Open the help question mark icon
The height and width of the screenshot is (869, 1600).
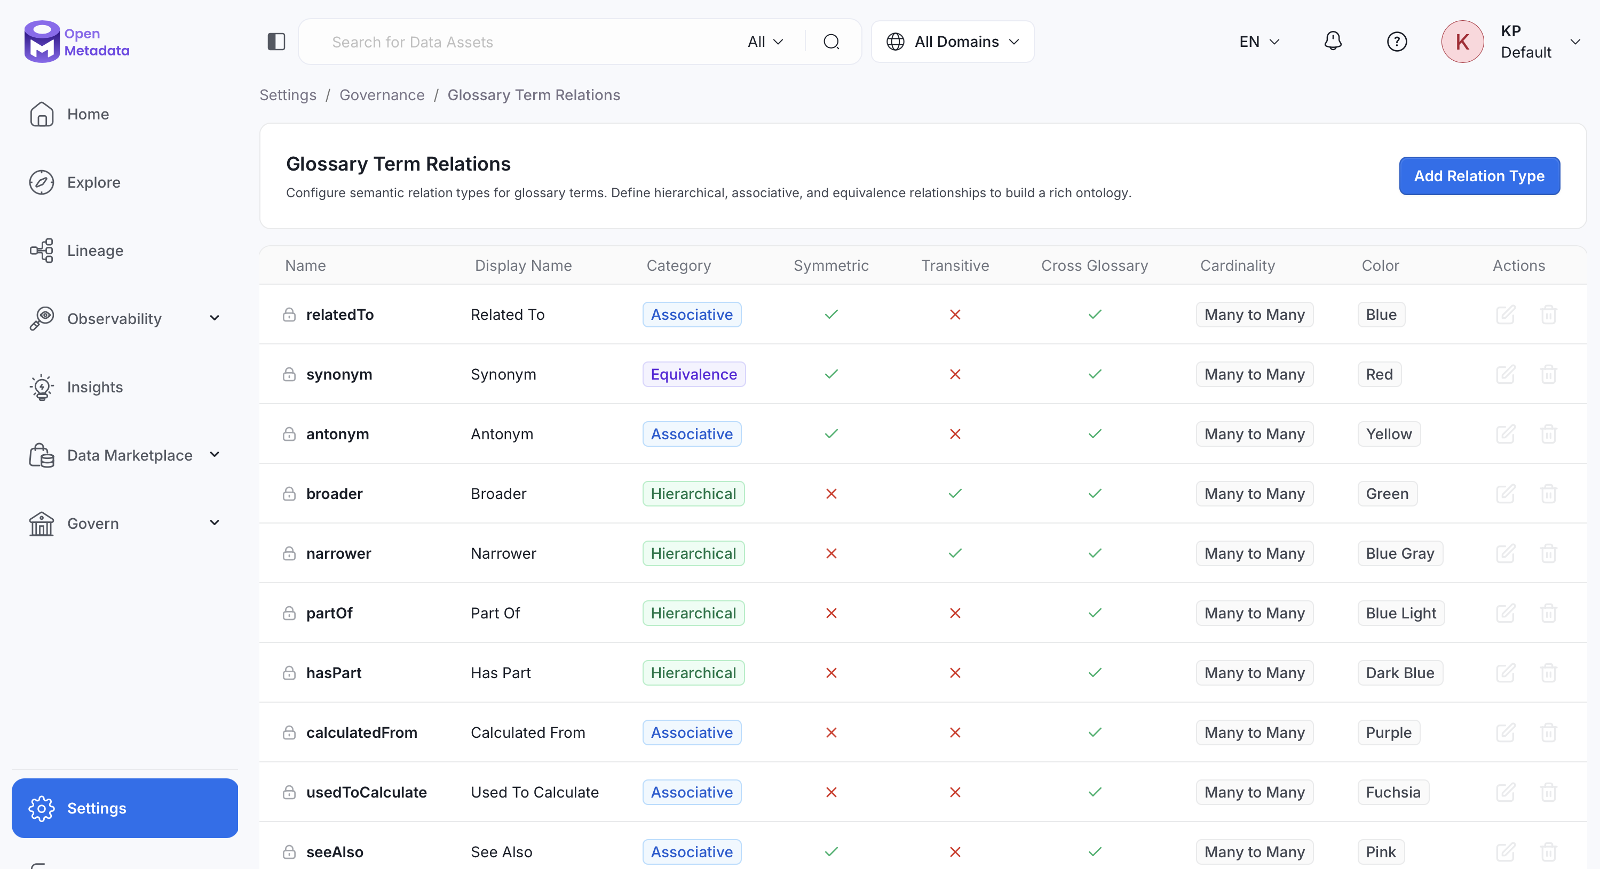(1397, 42)
